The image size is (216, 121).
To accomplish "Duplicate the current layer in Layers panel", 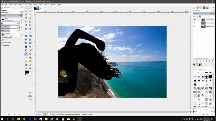I will pyautogui.click(x=206, y=61).
